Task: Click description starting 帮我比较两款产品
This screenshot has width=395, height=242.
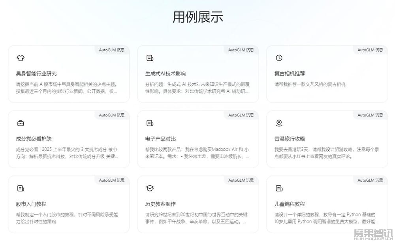Action: coord(197,153)
